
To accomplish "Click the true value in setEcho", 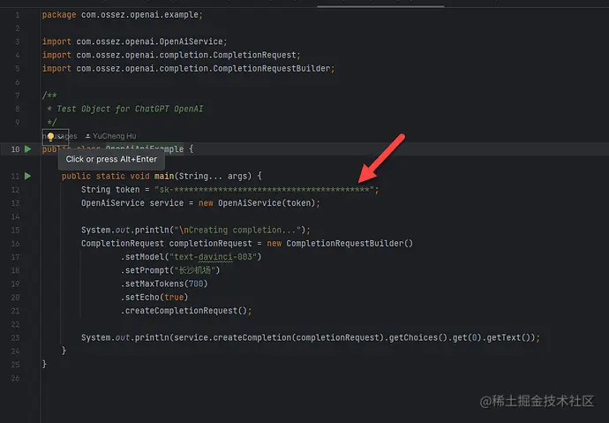I will click(174, 297).
